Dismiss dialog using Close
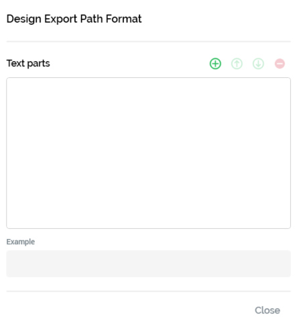 click(268, 310)
